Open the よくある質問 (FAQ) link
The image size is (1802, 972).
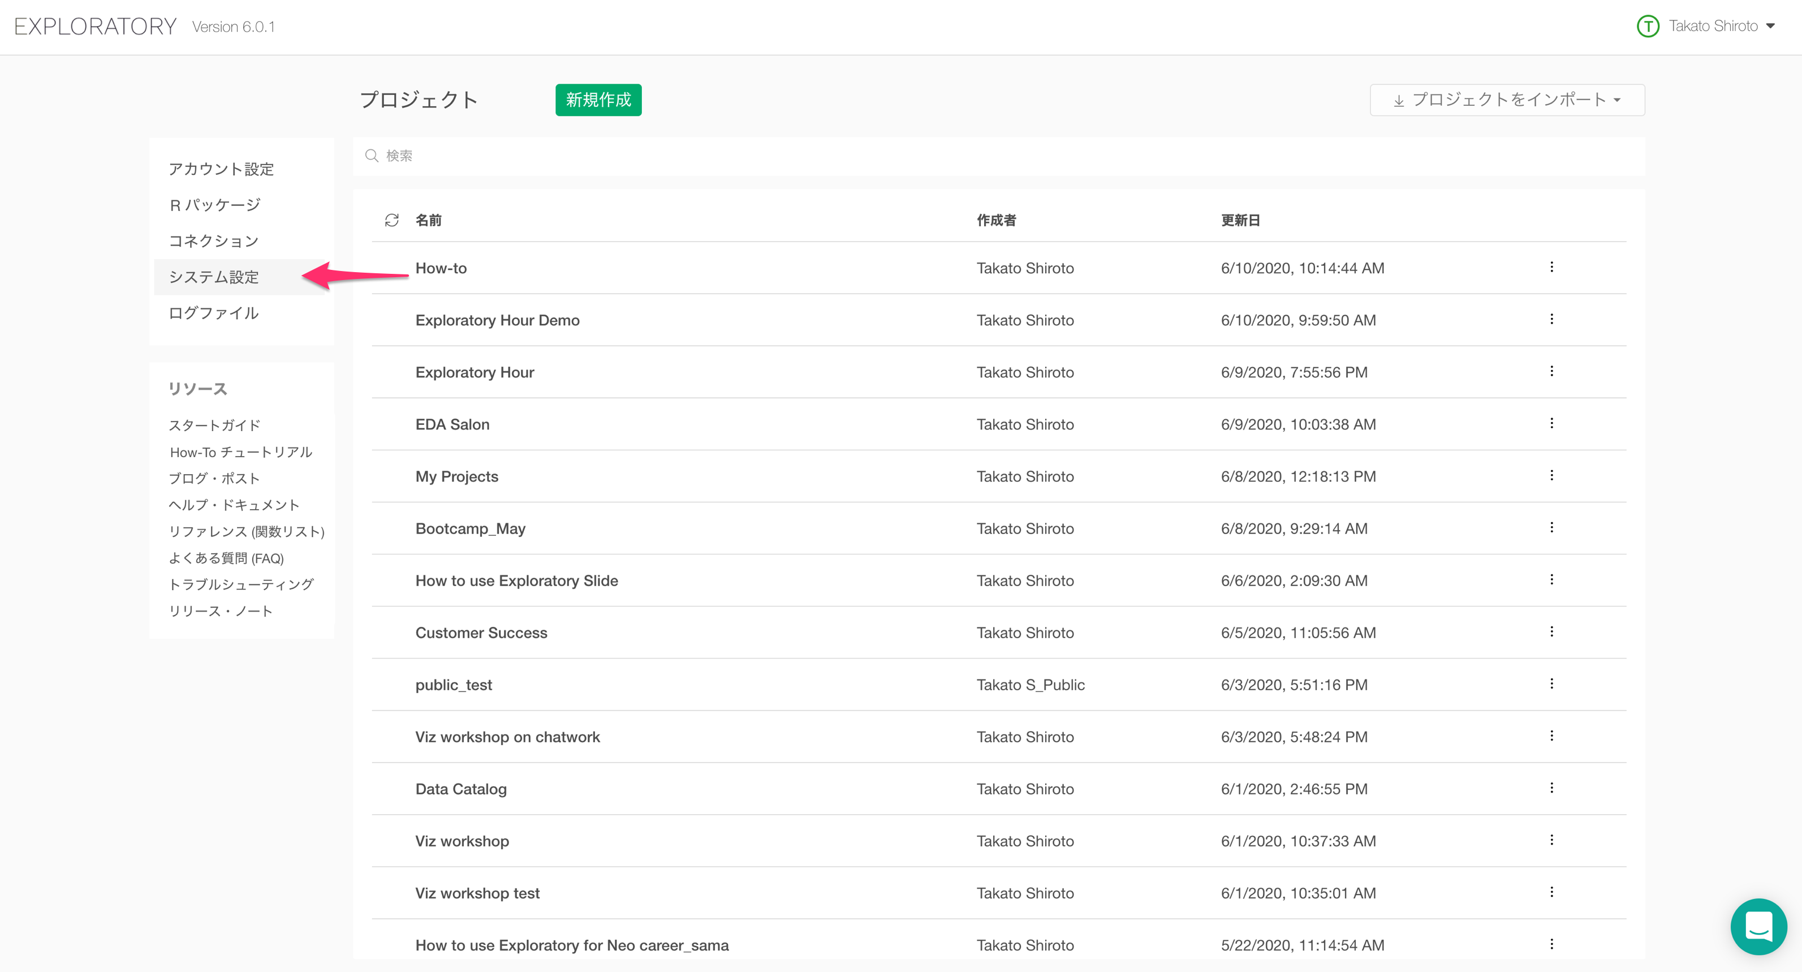(226, 558)
